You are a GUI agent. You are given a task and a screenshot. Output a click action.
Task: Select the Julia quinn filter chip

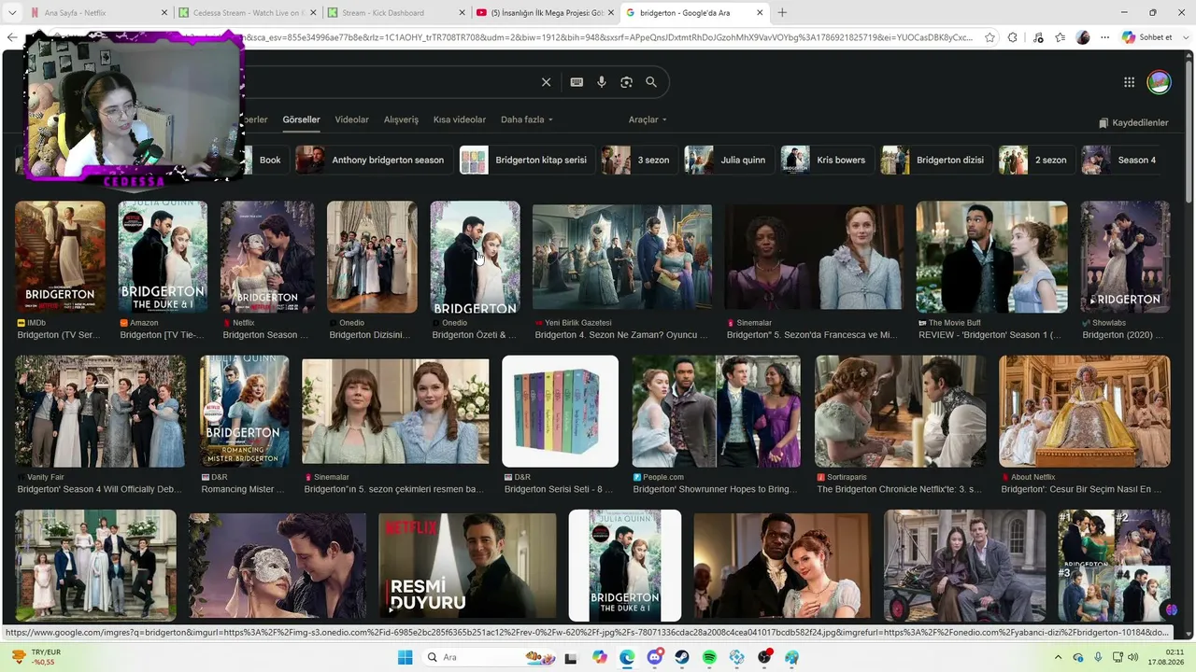click(x=728, y=160)
